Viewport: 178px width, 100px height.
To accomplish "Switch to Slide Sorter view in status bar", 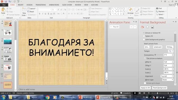I will pos(140,93).
